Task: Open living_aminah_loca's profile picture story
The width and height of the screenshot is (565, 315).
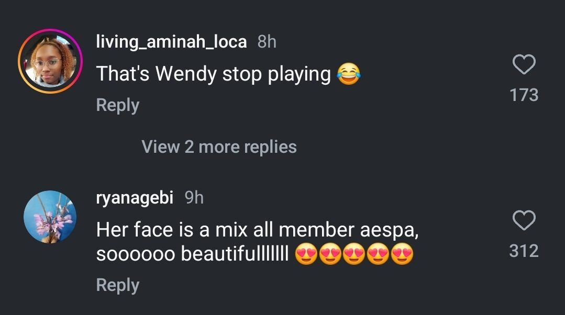Action: tap(50, 61)
